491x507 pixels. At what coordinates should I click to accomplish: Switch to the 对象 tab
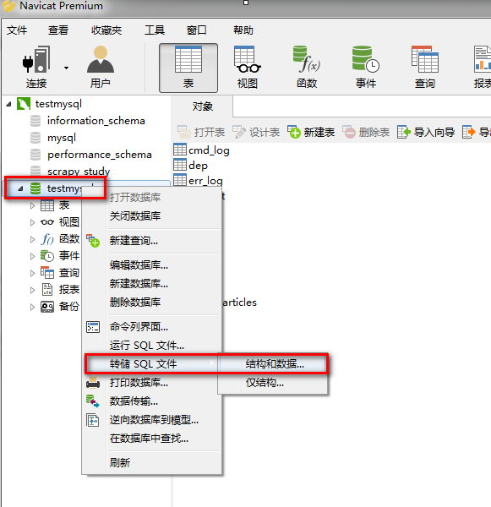pos(203,106)
